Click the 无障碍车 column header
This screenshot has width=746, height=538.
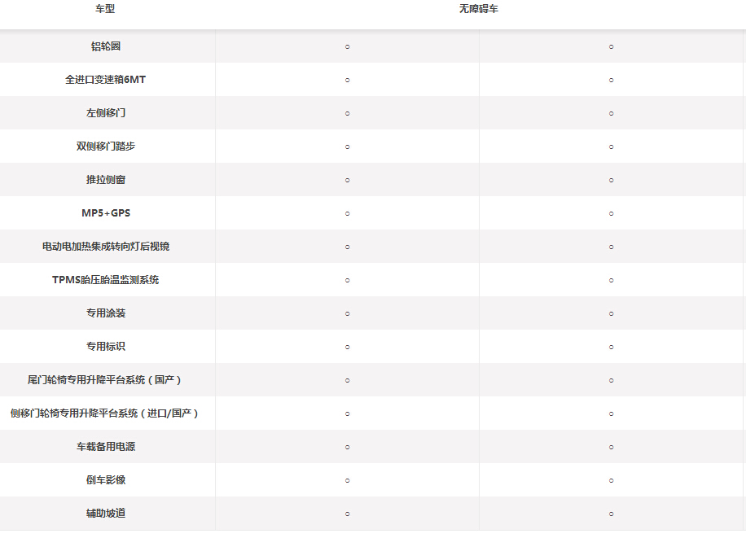pyautogui.click(x=480, y=9)
